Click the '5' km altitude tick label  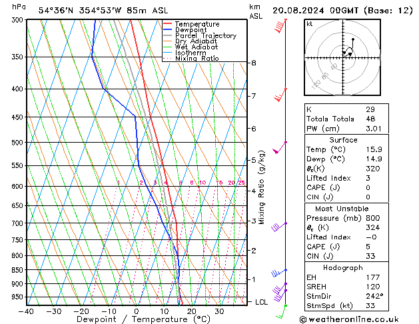click(253, 160)
